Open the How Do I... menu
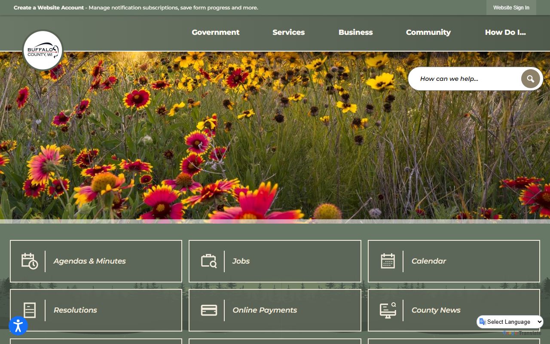This screenshot has height=344, width=550. pyautogui.click(x=505, y=32)
